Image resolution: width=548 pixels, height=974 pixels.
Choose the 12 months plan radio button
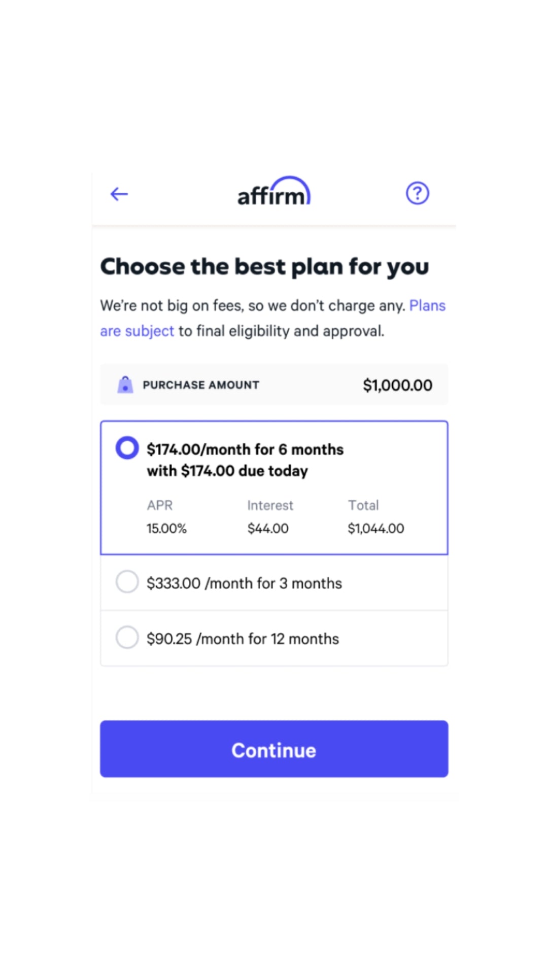coord(127,637)
